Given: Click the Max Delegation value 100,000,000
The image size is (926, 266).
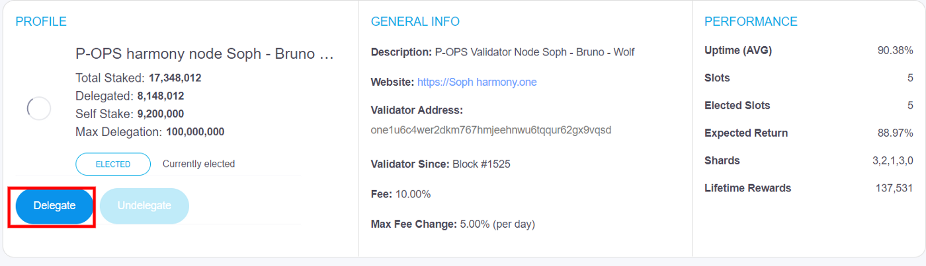Looking at the screenshot, I should tap(195, 132).
